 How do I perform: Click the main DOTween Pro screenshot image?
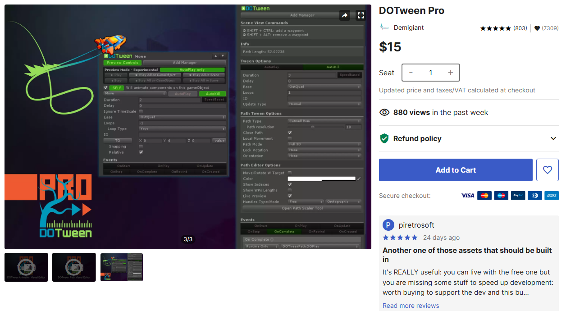tap(188, 127)
